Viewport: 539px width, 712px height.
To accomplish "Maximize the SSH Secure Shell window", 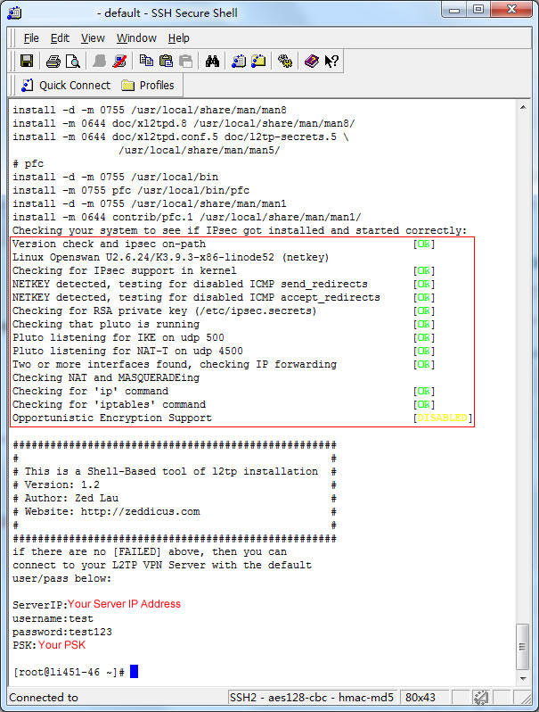I will [x=478, y=9].
